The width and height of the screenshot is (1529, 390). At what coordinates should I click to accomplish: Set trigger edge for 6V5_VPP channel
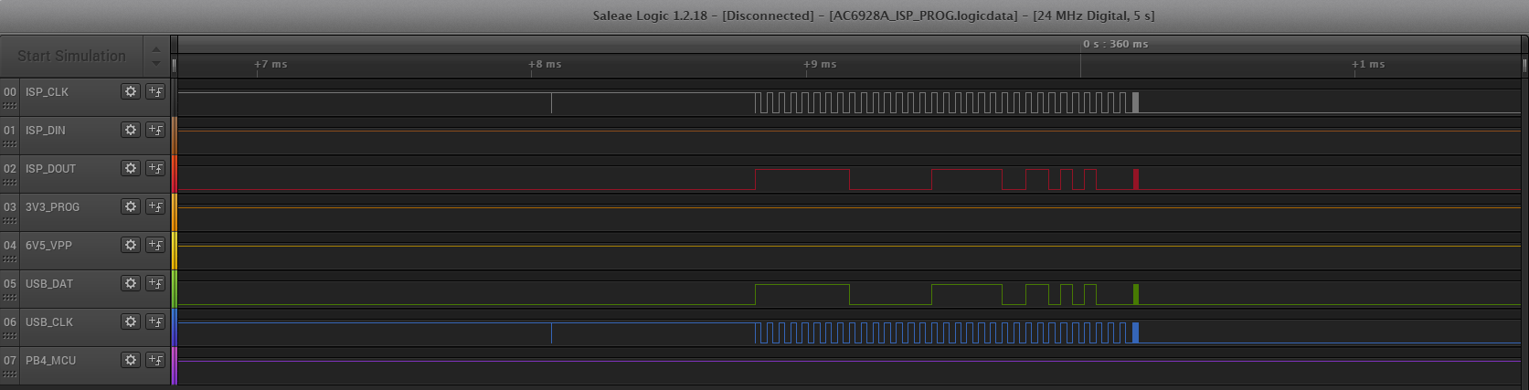155,245
